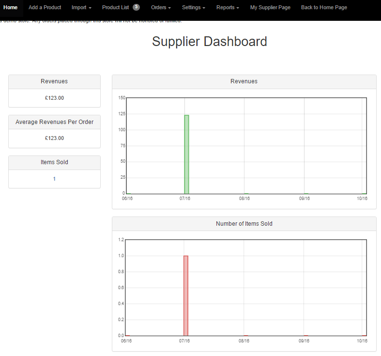Click the Items Sold value 1
The image size is (381, 356).
click(54, 179)
